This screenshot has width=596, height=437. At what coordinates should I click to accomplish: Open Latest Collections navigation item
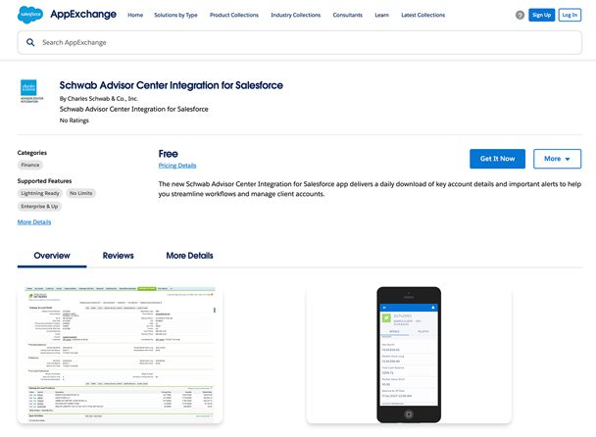click(423, 16)
